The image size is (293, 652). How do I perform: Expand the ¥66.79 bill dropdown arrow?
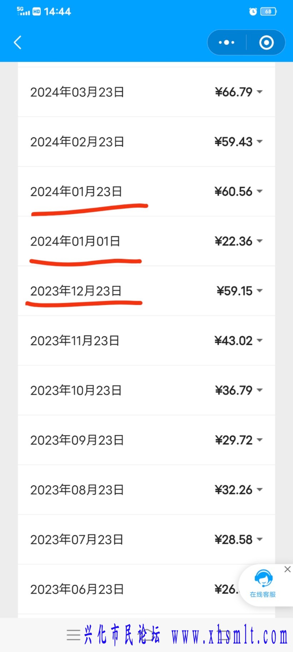(260, 92)
